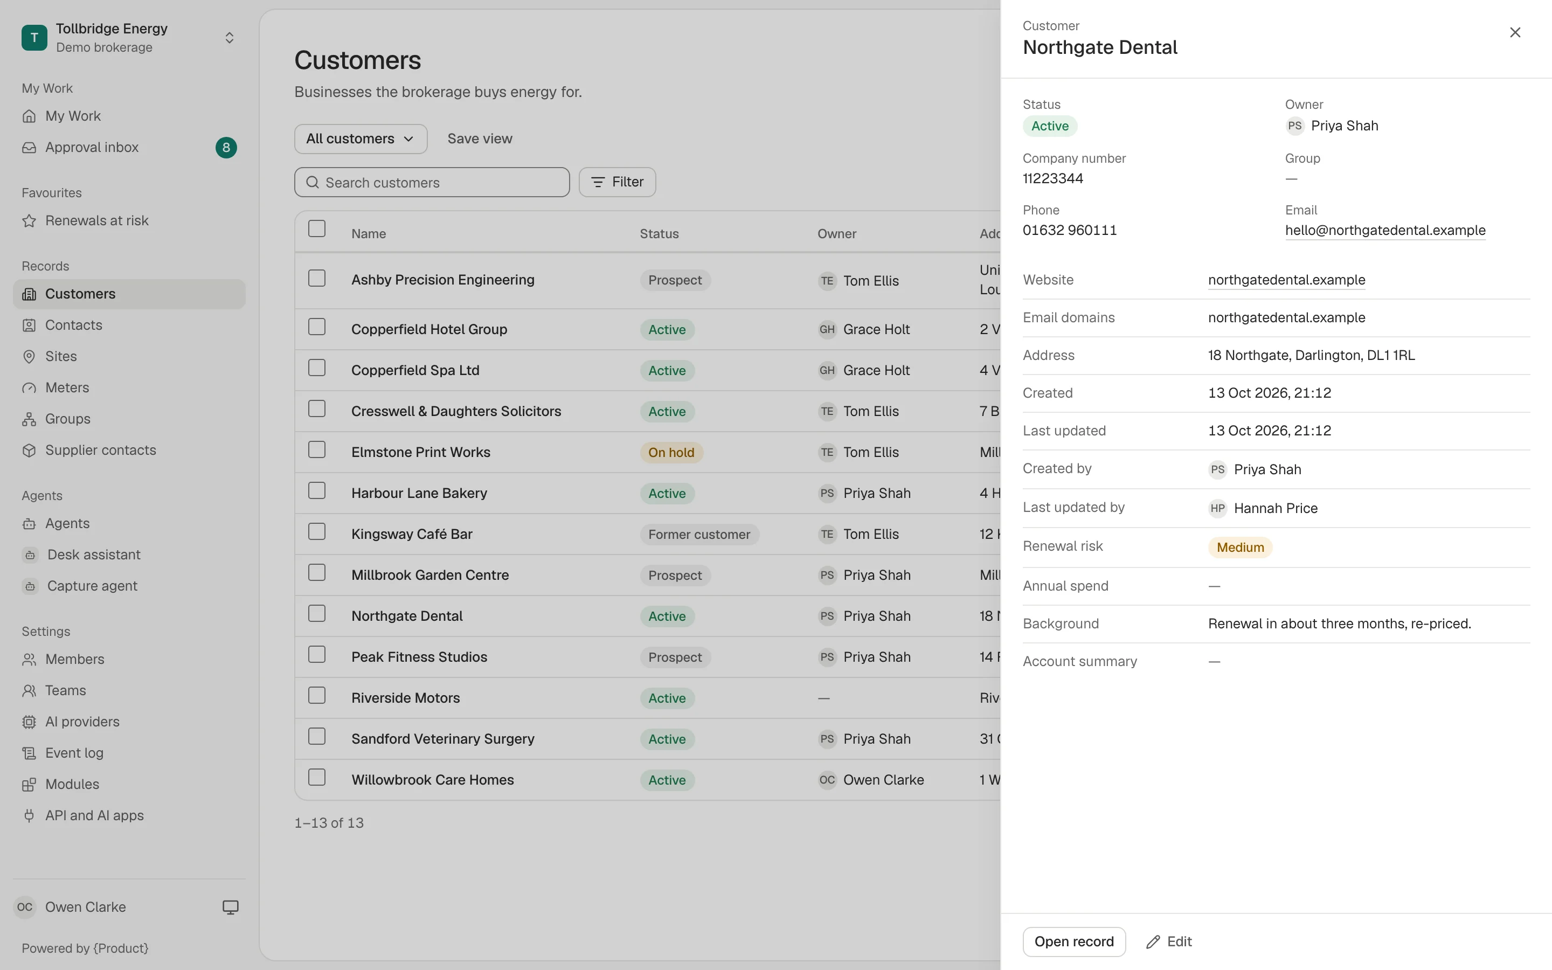Click the Approval inbox count badge 8
Image resolution: width=1552 pixels, height=970 pixels.
(226, 148)
